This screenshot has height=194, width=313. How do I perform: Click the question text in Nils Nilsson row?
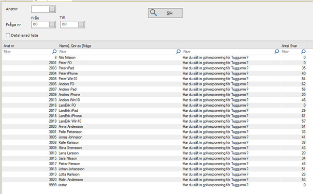tap(215, 57)
